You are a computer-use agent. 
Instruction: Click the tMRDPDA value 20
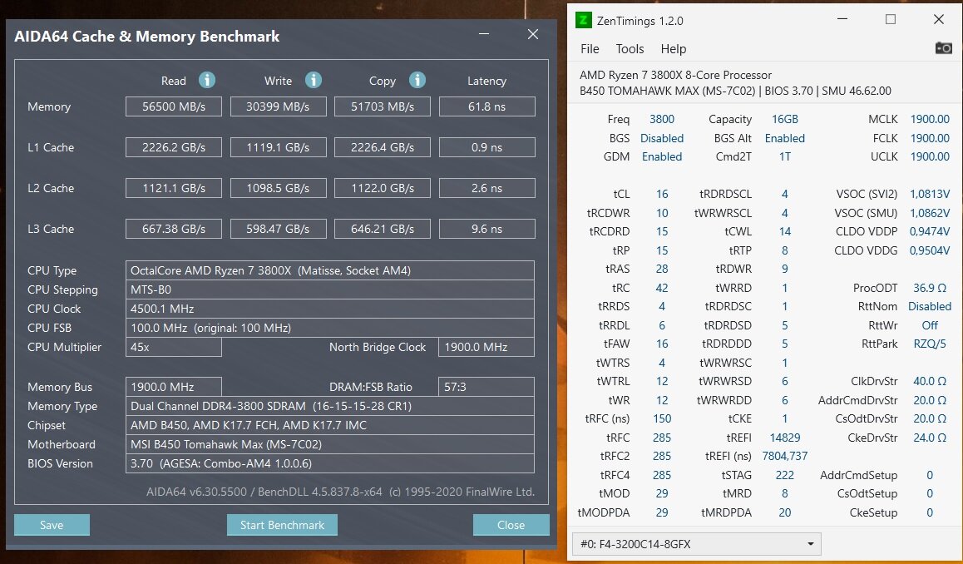[785, 512]
